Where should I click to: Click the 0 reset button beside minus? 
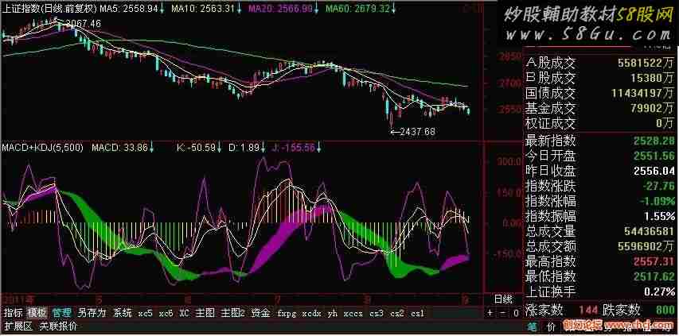pos(515,313)
